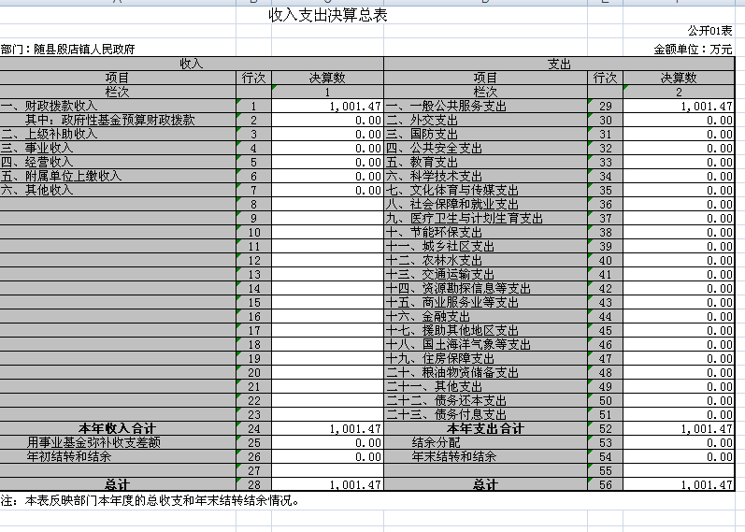The width and height of the screenshot is (745, 532).
Task: Select the 收入 header cell
Action: pyautogui.click(x=192, y=64)
